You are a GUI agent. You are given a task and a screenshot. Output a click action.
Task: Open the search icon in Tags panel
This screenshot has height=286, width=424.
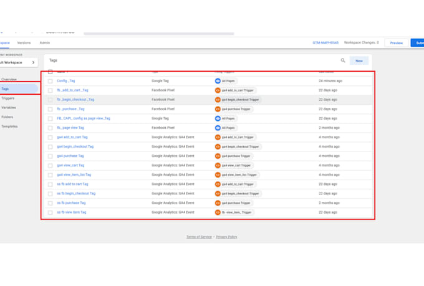pos(342,60)
